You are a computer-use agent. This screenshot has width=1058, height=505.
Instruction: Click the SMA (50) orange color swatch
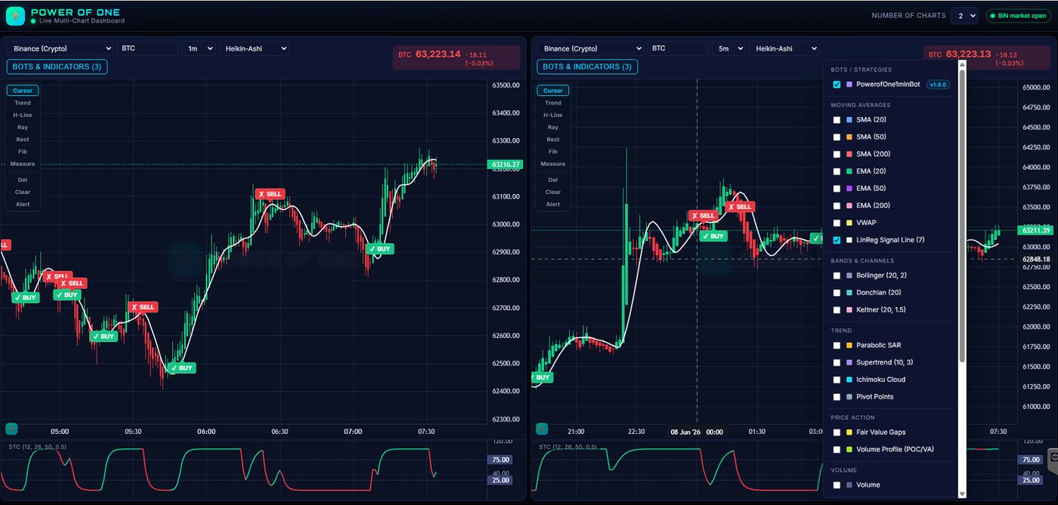[x=849, y=137]
